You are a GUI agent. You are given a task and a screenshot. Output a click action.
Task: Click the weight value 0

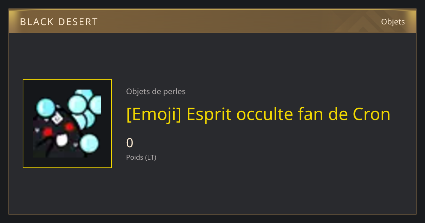click(130, 143)
